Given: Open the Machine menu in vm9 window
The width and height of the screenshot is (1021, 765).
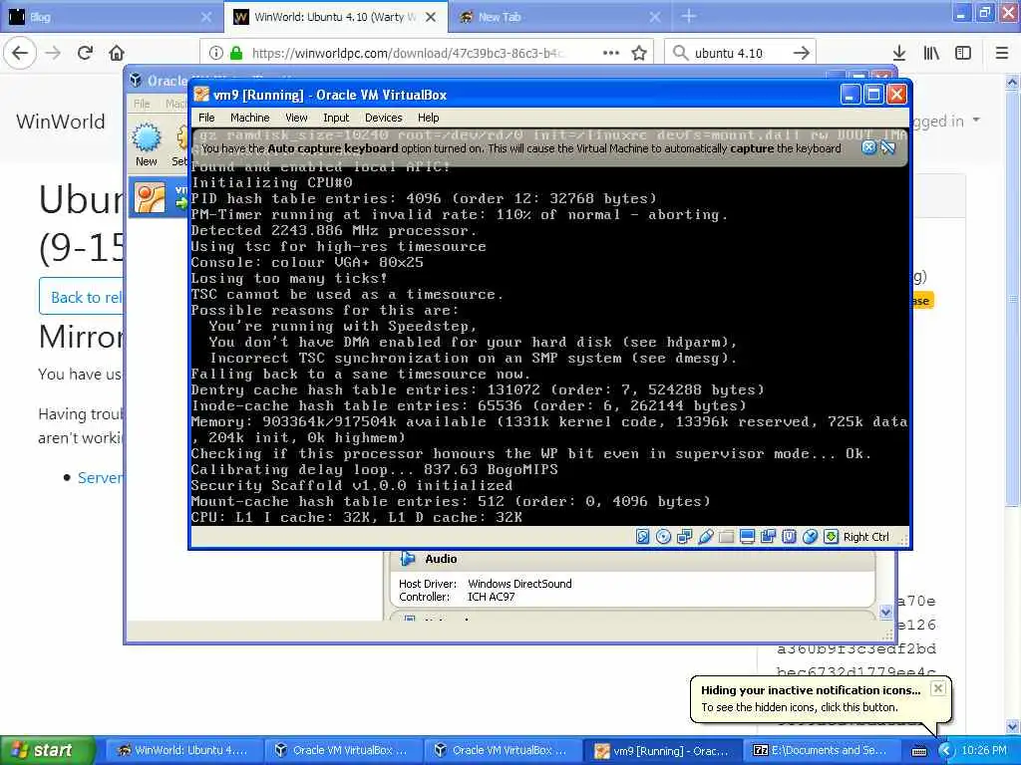Looking at the screenshot, I should point(249,118).
